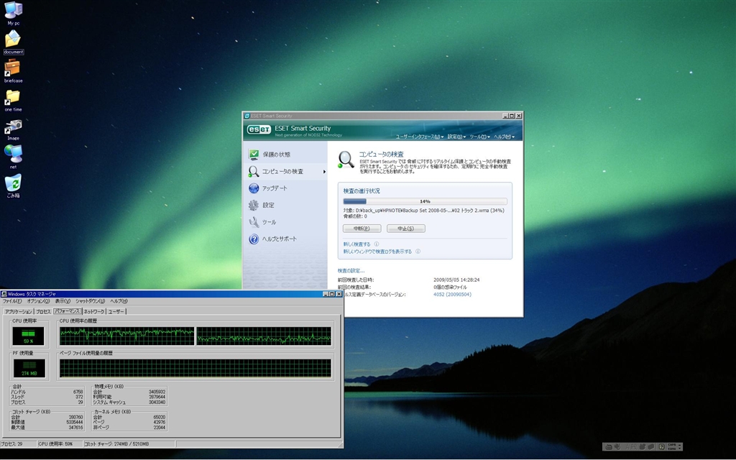Viewport: 736px width, 460px height.
Task: Select the net network desktop icon
Action: click(x=13, y=154)
